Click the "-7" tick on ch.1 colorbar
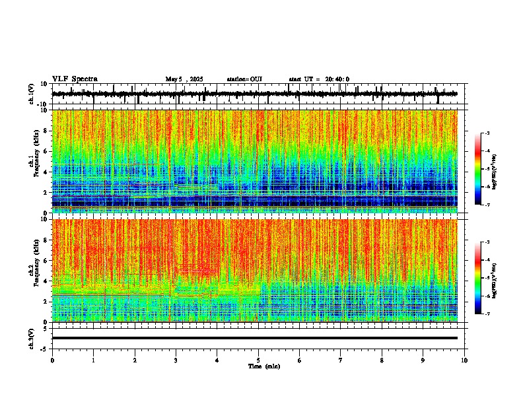Viewport: 523px width, 404px height. 487,205
